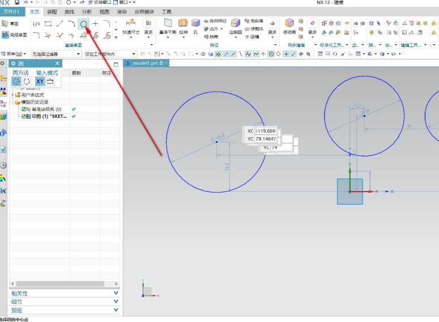Select the Point sketch tool
This screenshot has height=322, width=439.
[x=95, y=24]
